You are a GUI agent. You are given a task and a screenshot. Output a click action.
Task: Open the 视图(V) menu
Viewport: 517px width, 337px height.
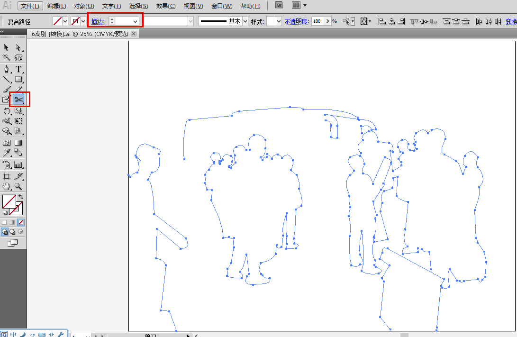[193, 6]
